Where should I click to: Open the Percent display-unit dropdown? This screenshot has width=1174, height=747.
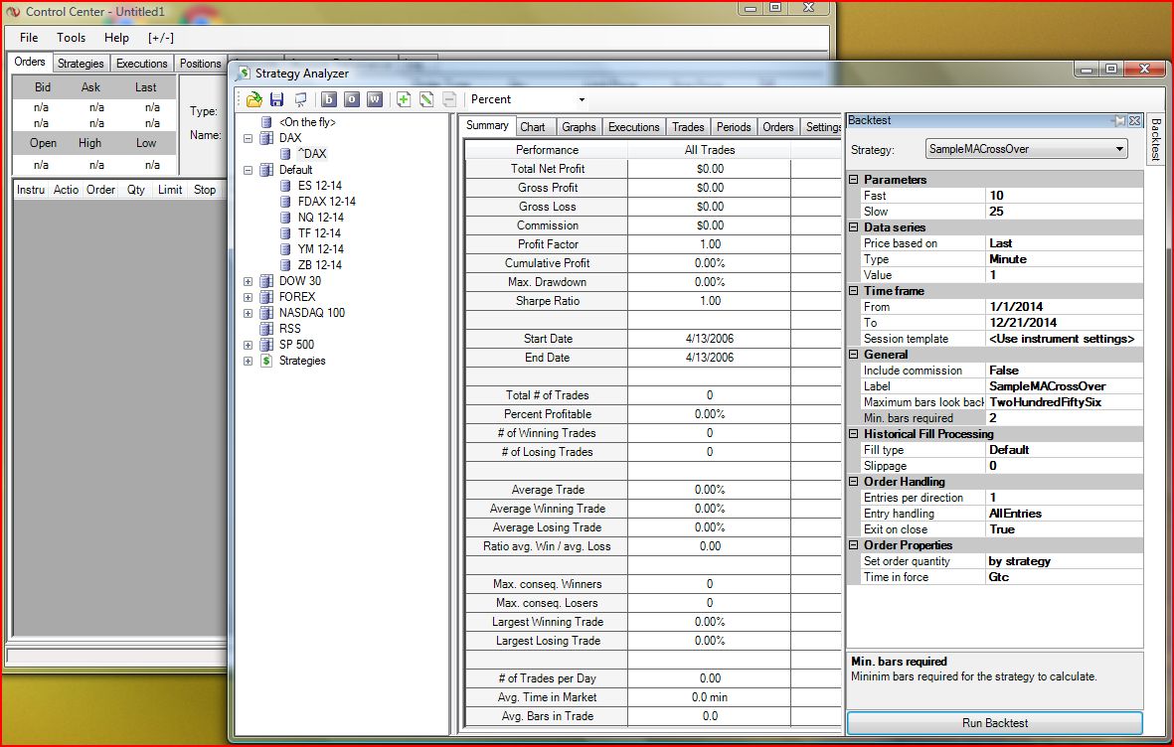pyautogui.click(x=581, y=99)
